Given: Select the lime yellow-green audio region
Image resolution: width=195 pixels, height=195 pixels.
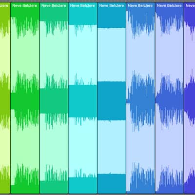Looking at the screenshot, I should coord(5,98).
